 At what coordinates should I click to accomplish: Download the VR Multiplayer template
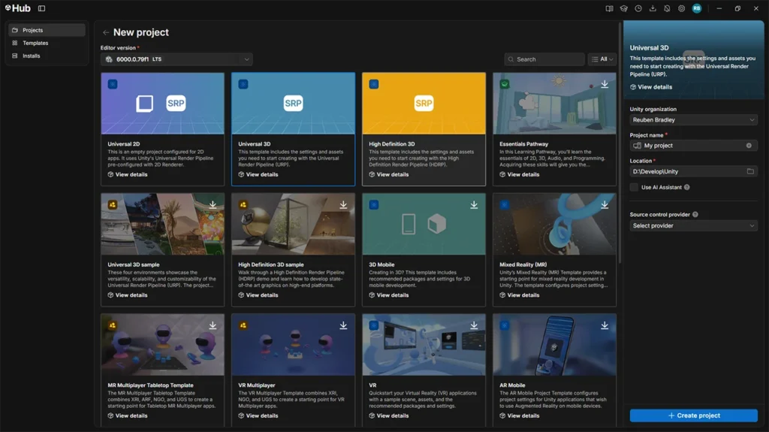[x=343, y=325]
